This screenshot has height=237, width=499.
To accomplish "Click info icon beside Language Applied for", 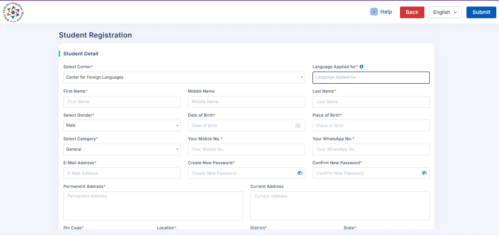I will coord(361,67).
